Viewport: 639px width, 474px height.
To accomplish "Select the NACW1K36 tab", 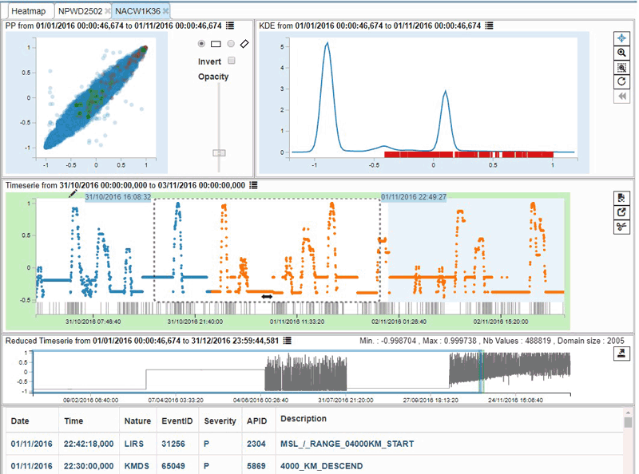I will click(137, 11).
